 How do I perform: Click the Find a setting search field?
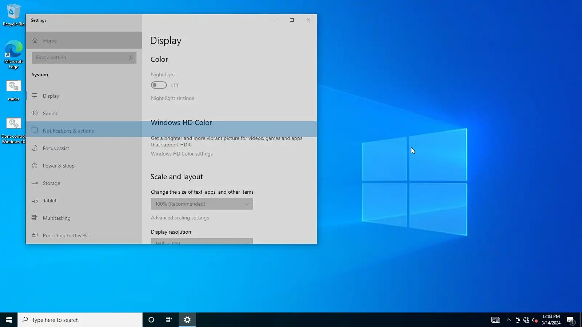84,57
